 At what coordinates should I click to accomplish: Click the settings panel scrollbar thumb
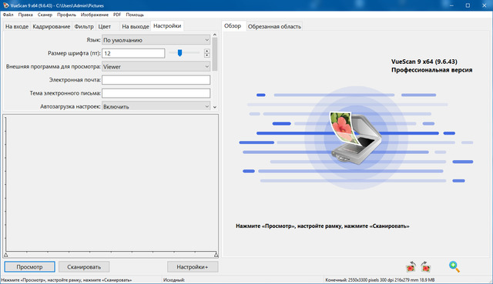coord(215,54)
